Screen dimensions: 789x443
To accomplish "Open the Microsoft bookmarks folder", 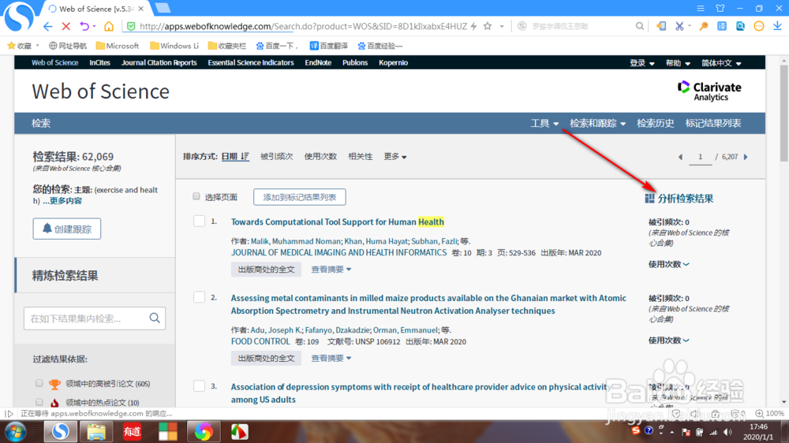I will click(118, 46).
